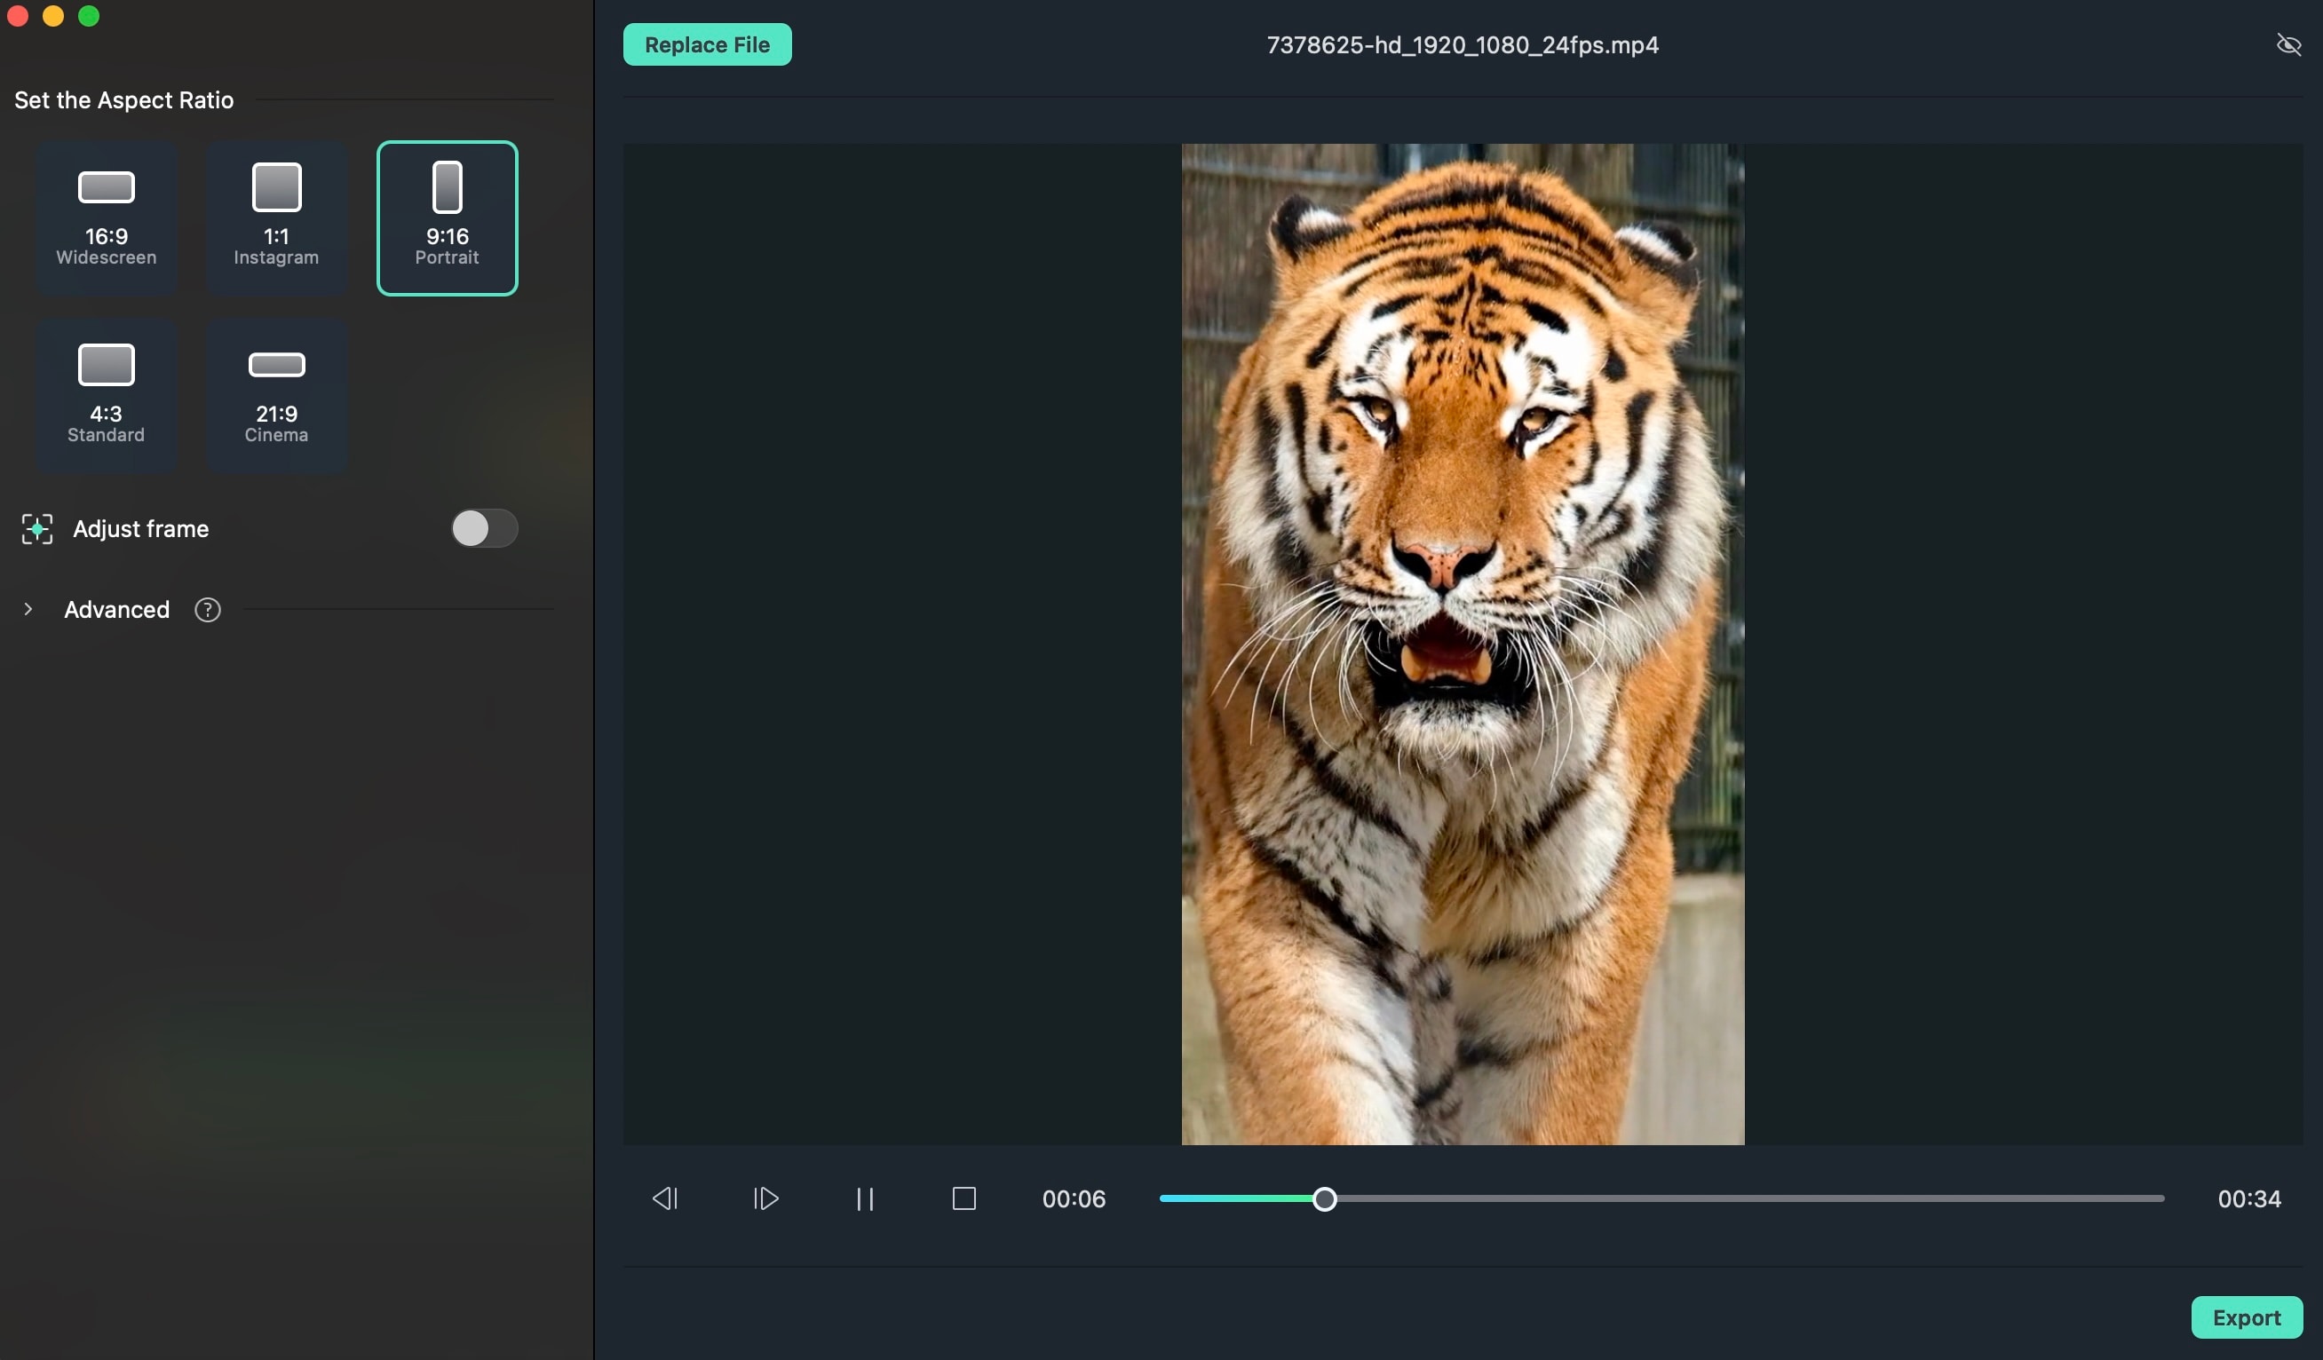
Task: Pick the 21:9 Cinema aspect ratio
Action: pos(274,394)
